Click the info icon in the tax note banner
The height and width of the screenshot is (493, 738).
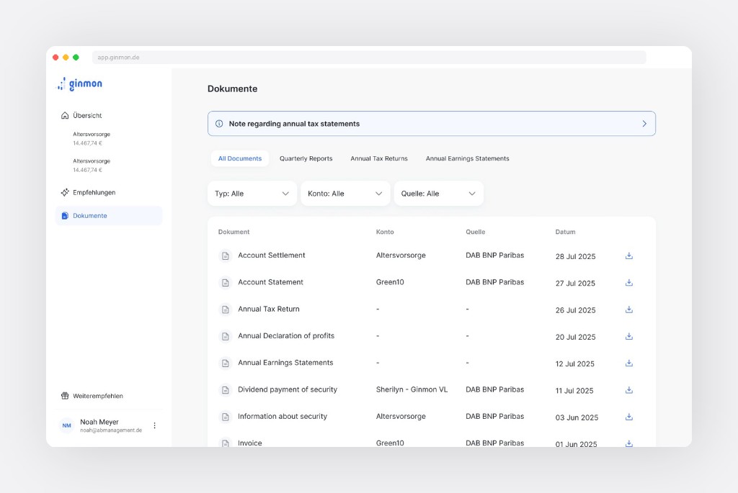(x=219, y=124)
